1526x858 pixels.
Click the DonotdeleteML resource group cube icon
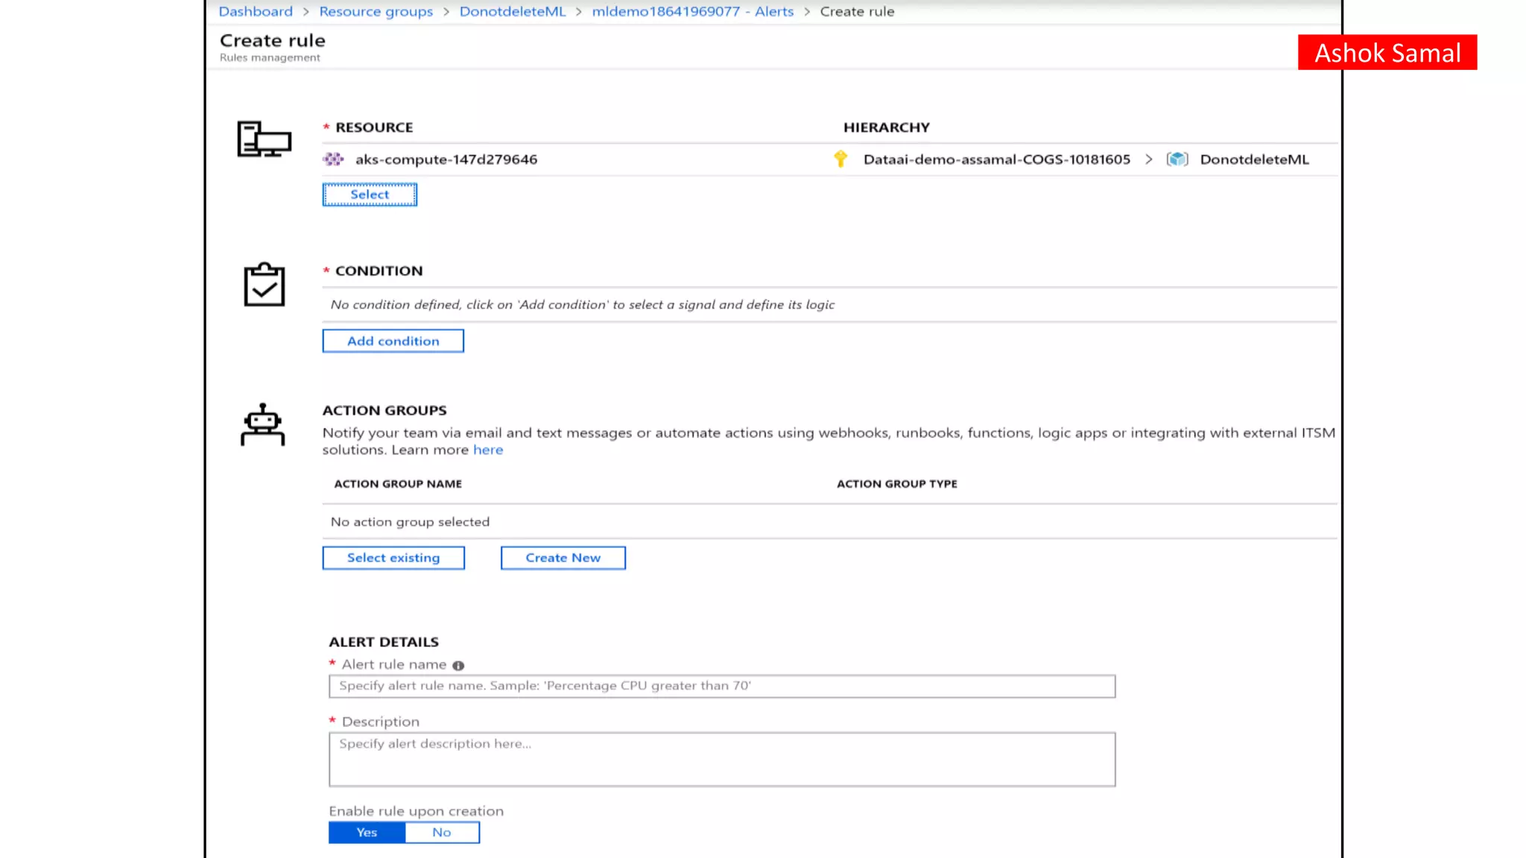(x=1177, y=159)
